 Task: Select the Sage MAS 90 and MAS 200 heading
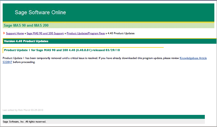(26, 25)
